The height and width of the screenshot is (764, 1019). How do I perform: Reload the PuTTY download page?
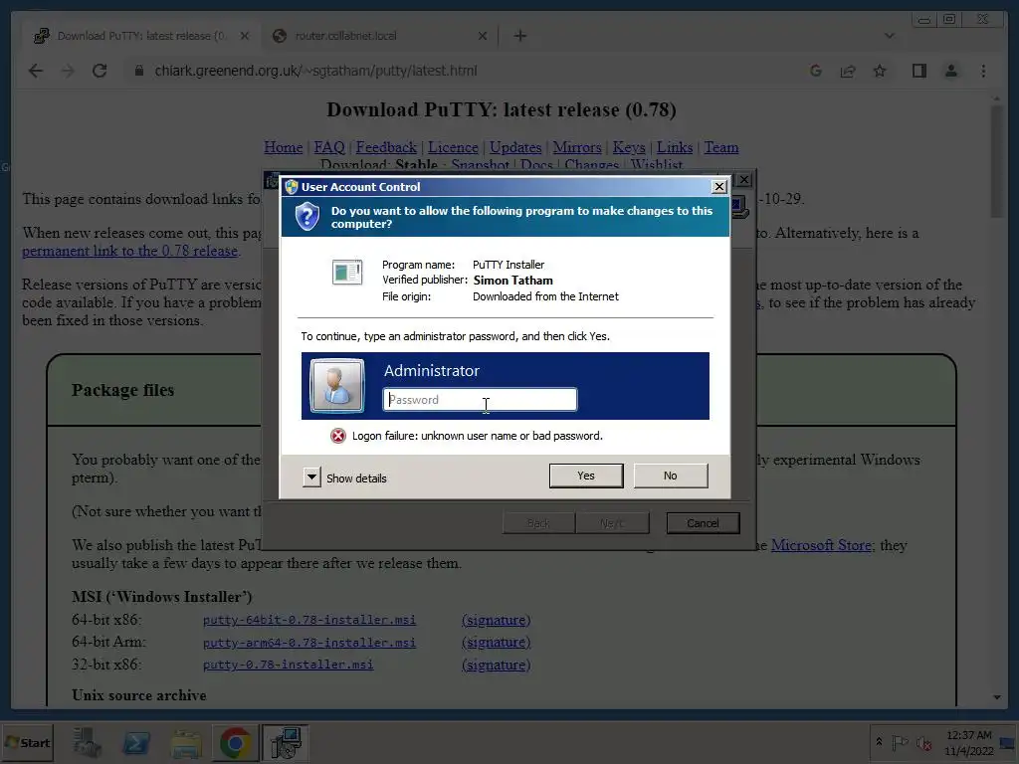click(x=100, y=71)
